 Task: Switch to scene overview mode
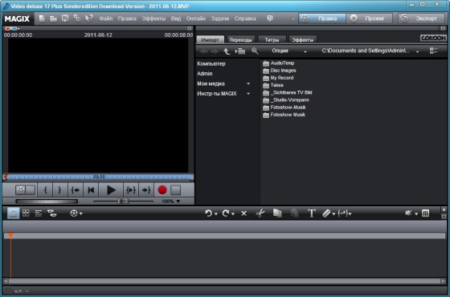[x=26, y=213]
